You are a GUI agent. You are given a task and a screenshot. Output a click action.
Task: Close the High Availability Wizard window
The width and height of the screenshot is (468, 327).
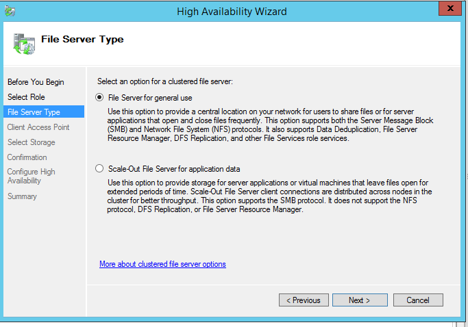pos(449,10)
